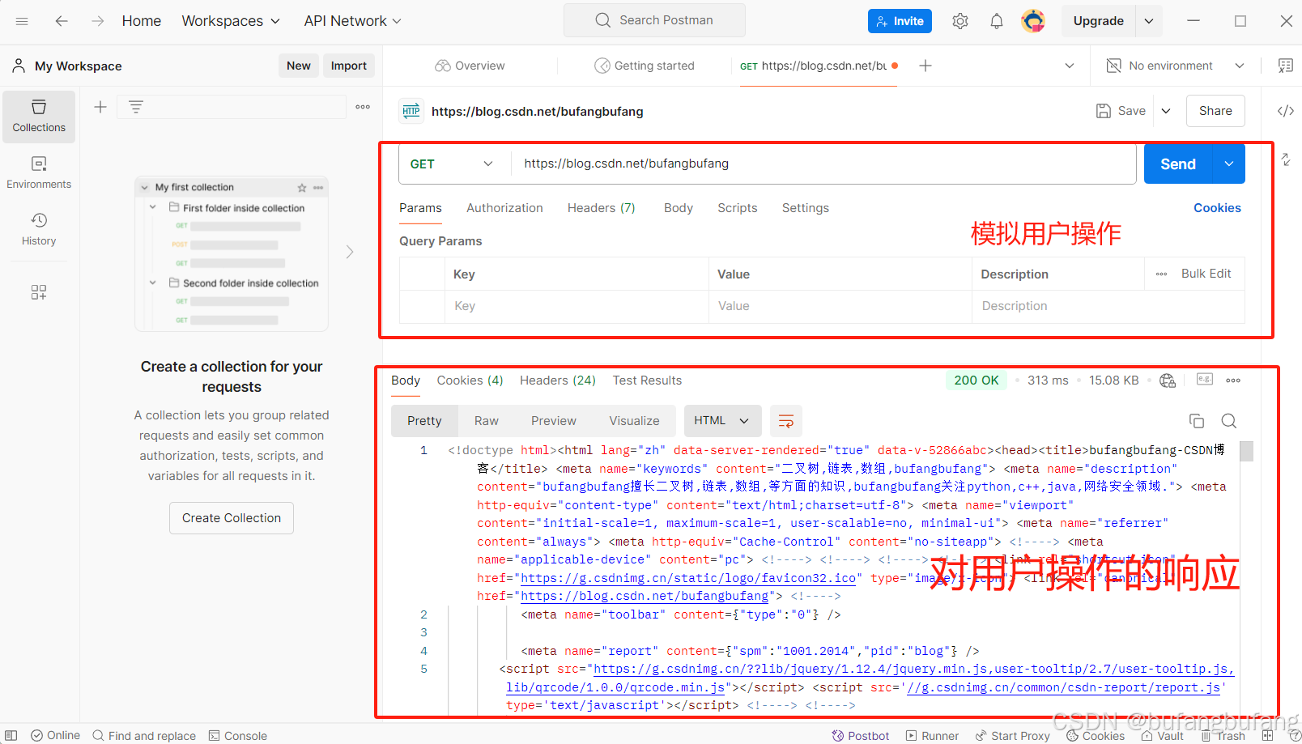
Task: Open the Scripts request tab
Action: (x=738, y=208)
